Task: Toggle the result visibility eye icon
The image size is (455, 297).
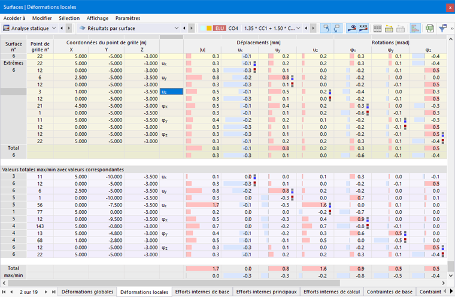Action: [352, 28]
